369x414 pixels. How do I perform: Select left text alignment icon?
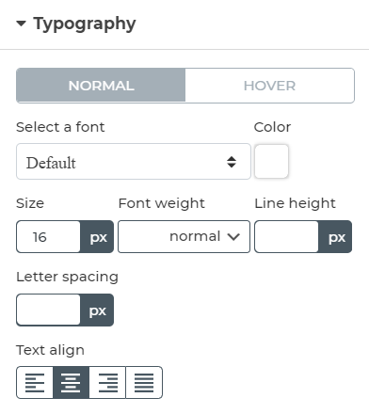(35, 382)
